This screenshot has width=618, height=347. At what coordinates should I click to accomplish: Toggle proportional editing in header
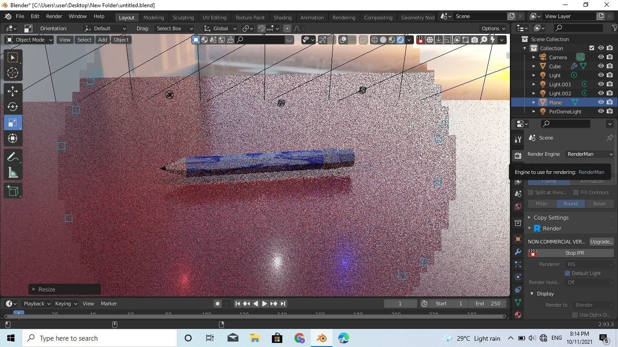287,28
